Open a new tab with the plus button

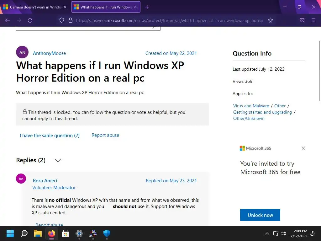point(147,7)
